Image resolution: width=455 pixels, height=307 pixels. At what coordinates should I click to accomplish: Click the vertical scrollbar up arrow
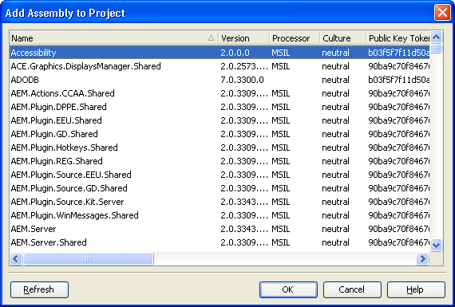pos(436,37)
